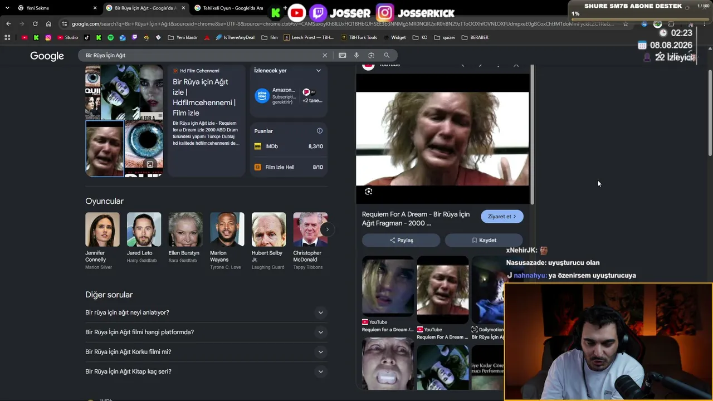
Task: Go back with the browser back arrow
Action: click(8, 24)
